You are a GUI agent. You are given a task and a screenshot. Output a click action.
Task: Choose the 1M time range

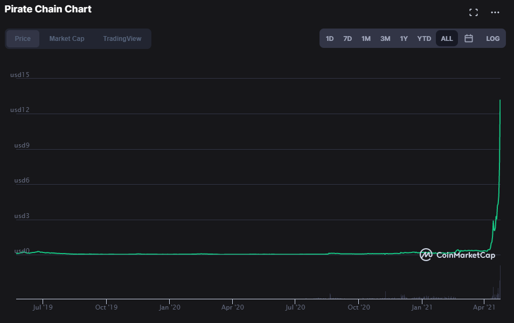pyautogui.click(x=366, y=39)
